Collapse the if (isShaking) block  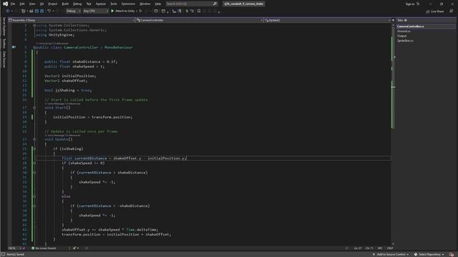coord(34,149)
